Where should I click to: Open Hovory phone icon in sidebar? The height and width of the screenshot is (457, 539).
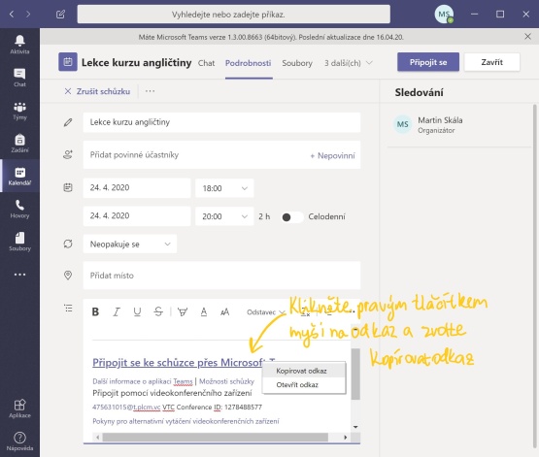pos(19,210)
